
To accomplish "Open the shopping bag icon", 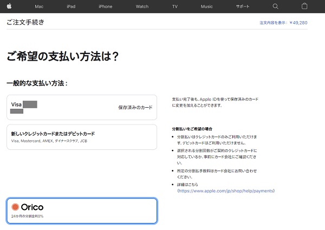I will point(304,6).
